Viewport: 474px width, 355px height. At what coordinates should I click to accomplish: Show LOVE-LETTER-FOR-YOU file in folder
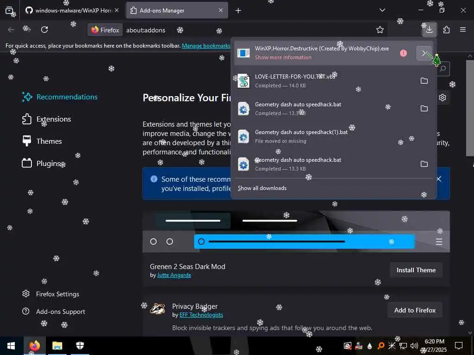tap(424, 81)
